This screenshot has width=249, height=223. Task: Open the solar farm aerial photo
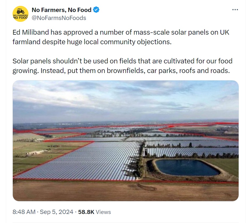(x=126, y=141)
